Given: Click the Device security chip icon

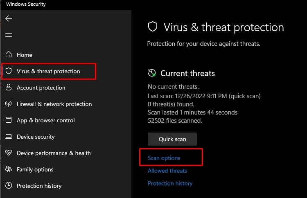Looking at the screenshot, I should coord(9,137).
